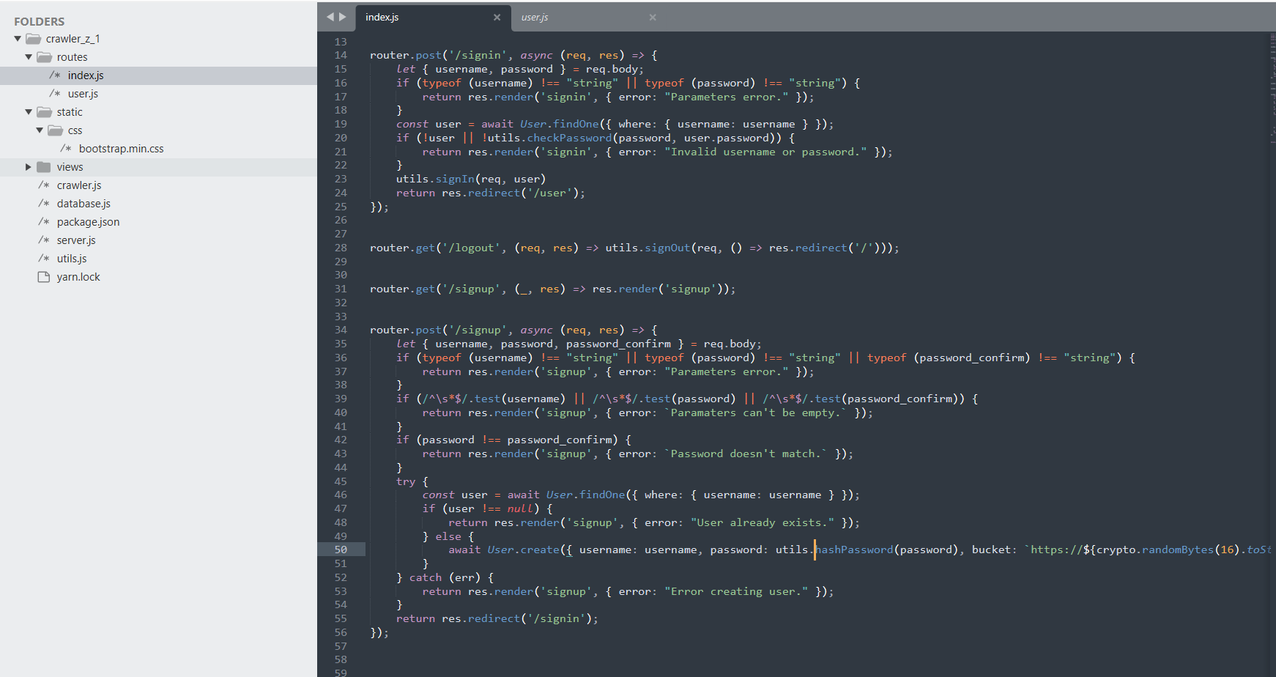
Task: Click checkPassword call on line 20
Action: pyautogui.click(x=569, y=138)
